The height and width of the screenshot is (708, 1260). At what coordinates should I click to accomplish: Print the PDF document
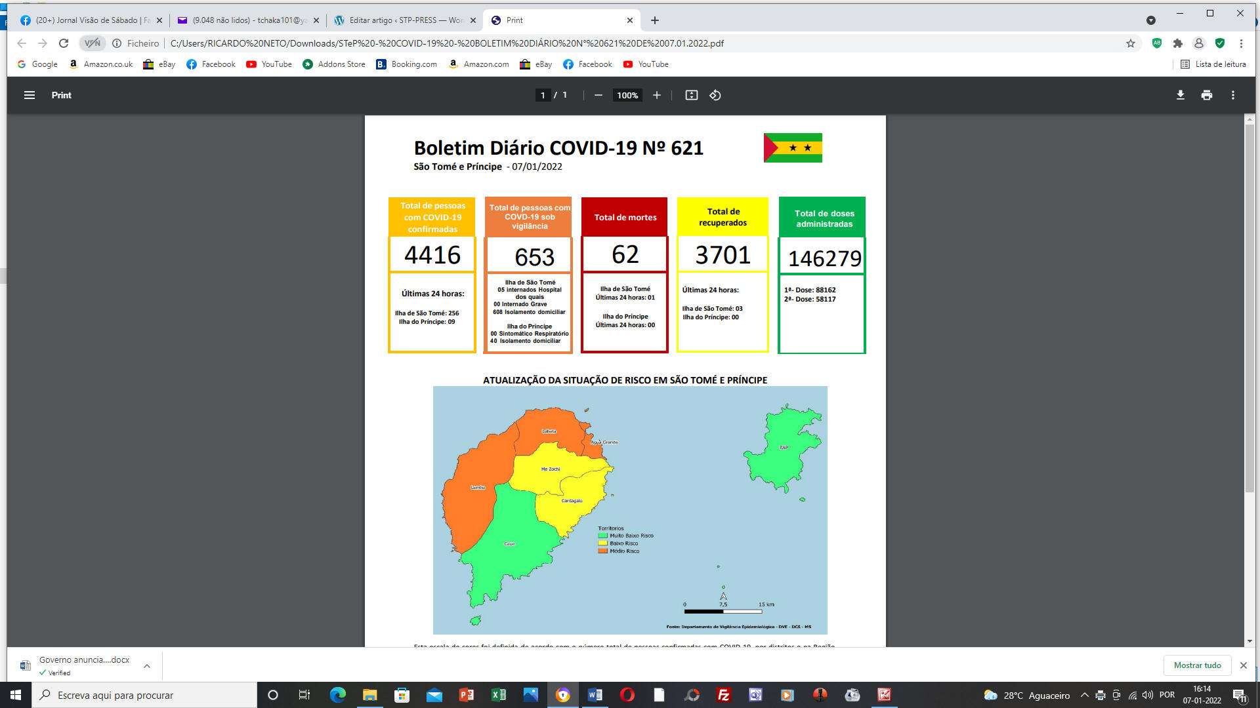pyautogui.click(x=1206, y=95)
